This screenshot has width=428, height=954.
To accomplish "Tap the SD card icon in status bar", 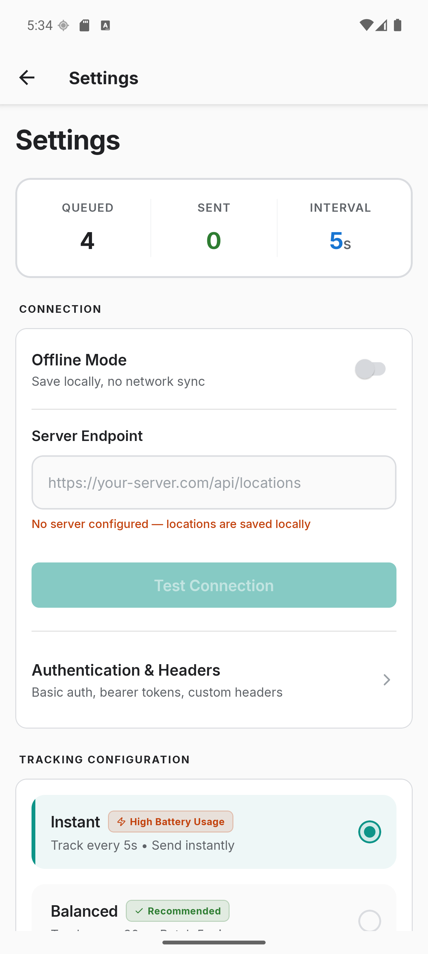I will point(84,26).
